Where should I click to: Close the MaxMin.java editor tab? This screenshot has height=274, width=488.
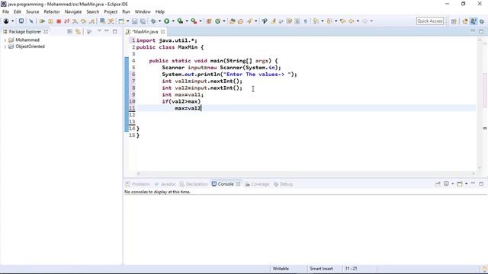coord(162,32)
